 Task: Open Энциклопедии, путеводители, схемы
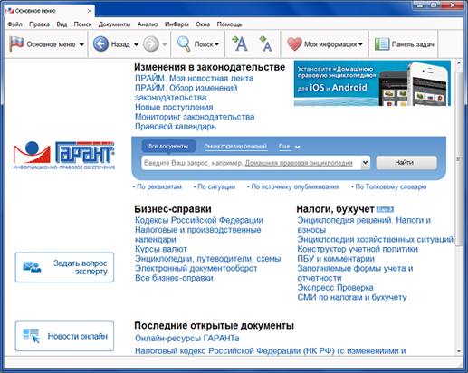tap(208, 259)
